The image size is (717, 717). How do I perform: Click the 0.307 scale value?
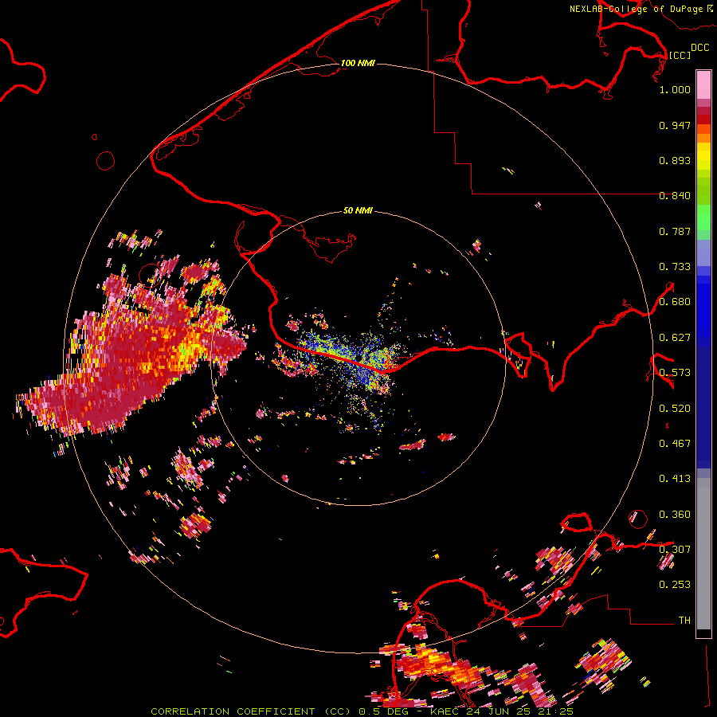[675, 550]
